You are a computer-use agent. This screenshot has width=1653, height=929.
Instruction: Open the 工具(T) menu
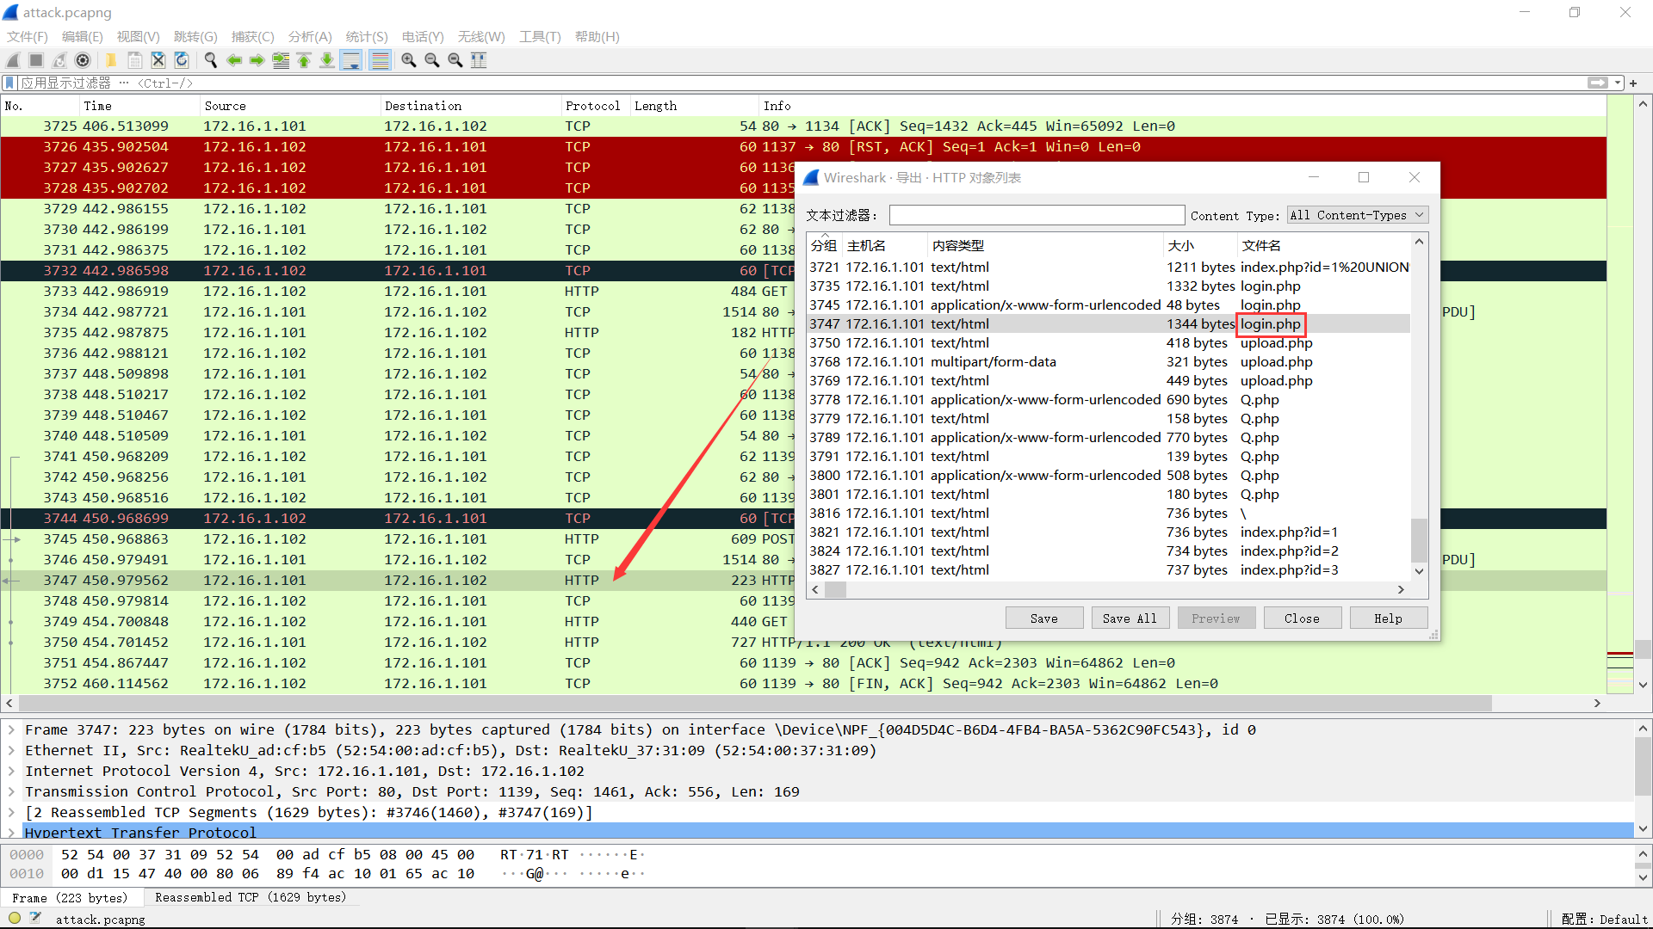tap(540, 37)
